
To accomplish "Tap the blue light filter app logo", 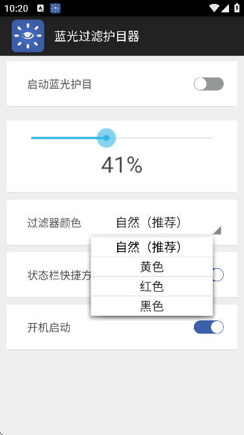I will (x=28, y=36).
